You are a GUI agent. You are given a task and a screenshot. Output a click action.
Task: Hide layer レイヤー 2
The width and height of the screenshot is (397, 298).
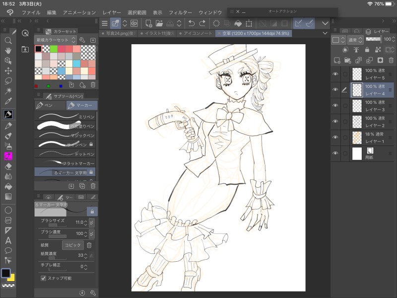coord(335,121)
